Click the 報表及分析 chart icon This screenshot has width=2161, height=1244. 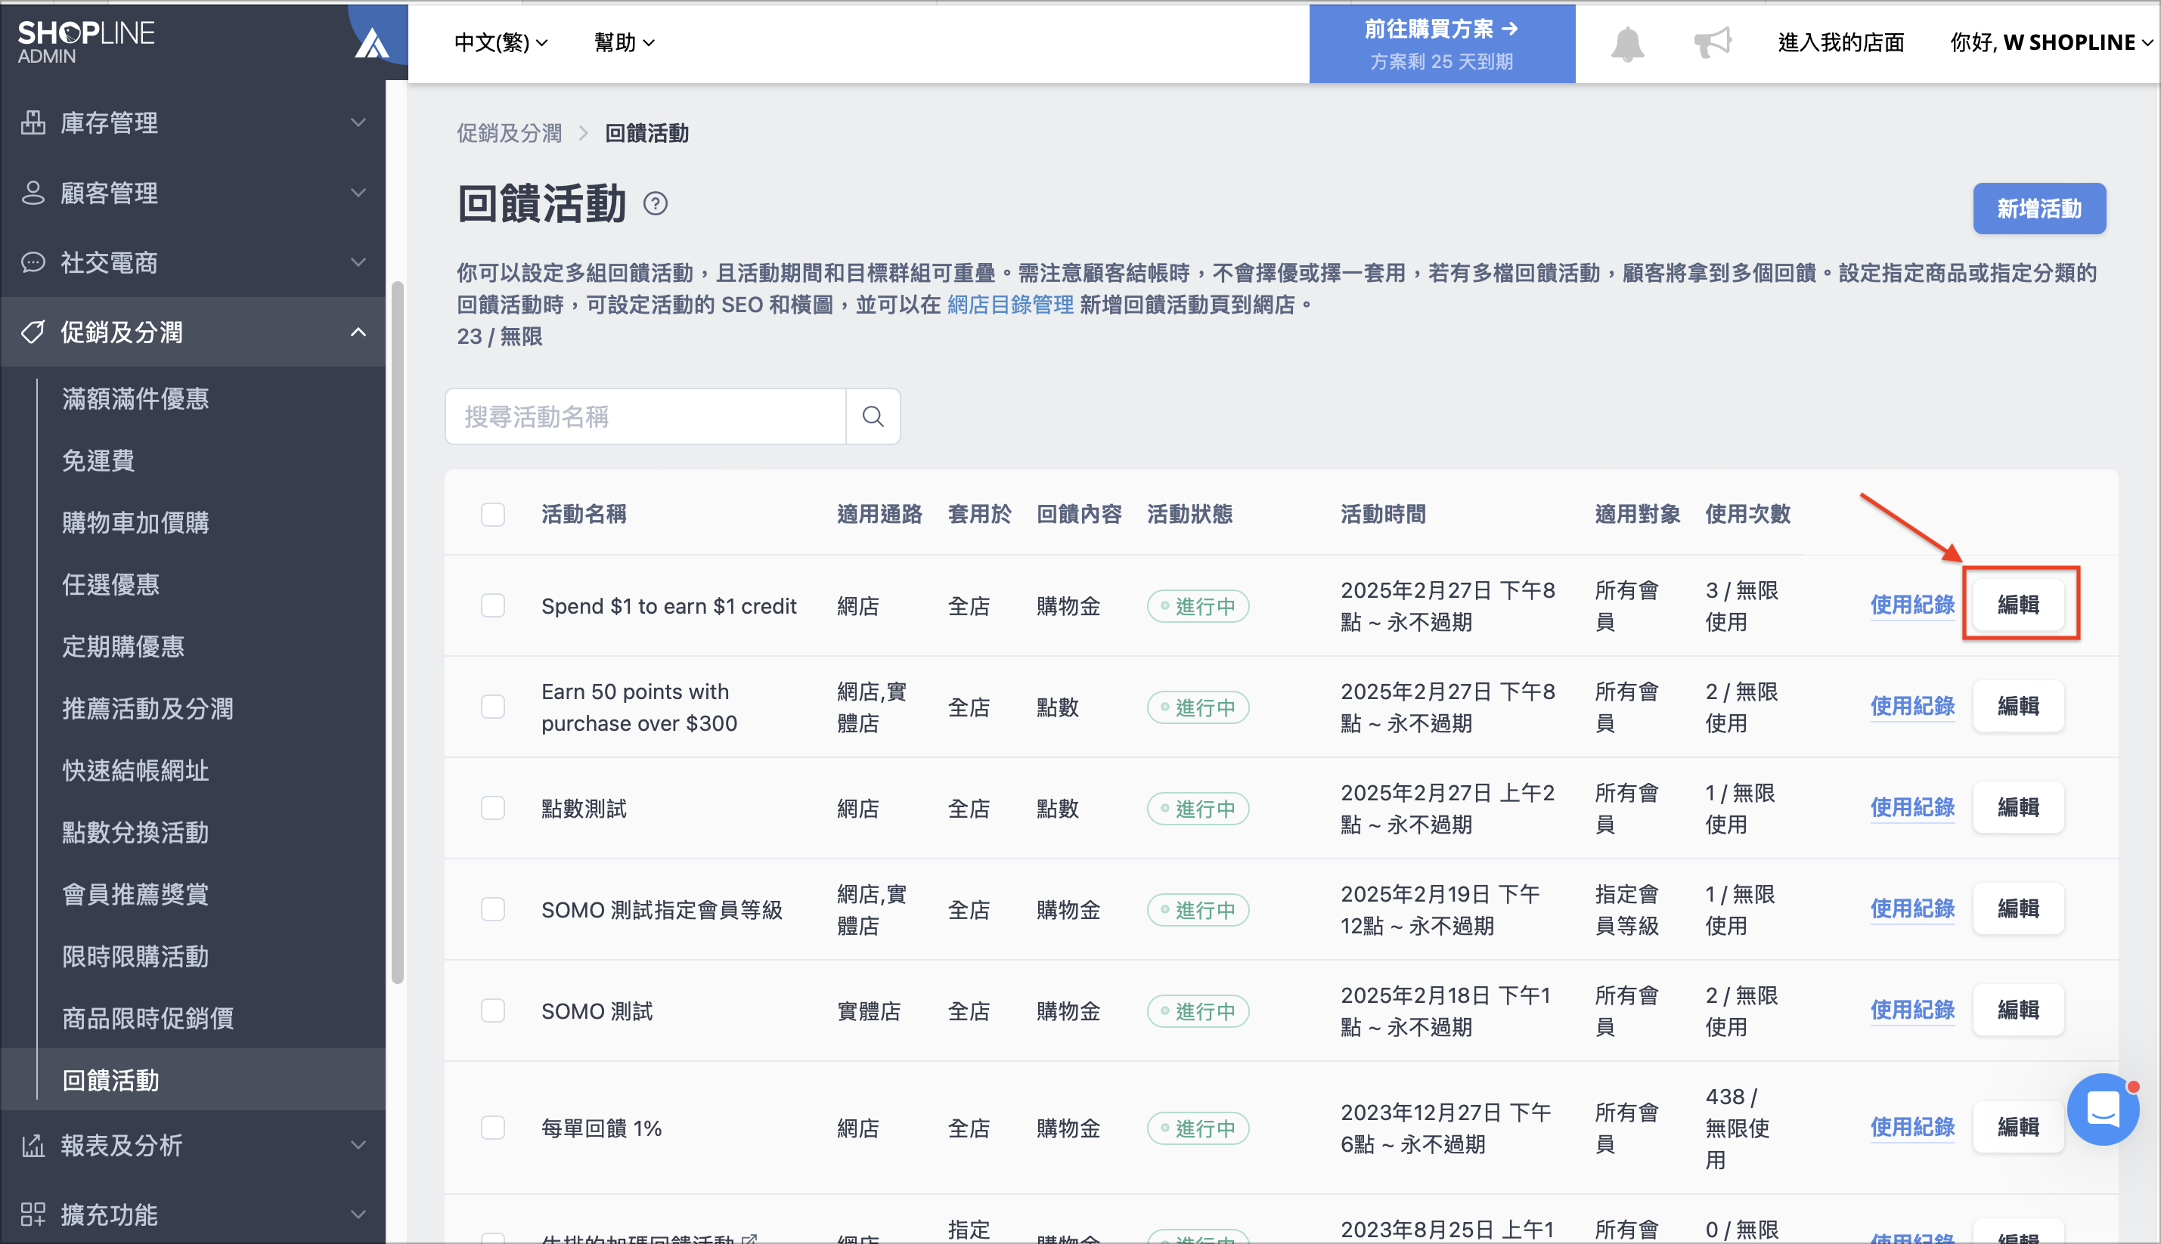click(33, 1145)
